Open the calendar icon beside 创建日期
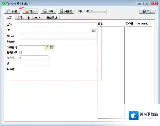 pyautogui.click(x=52, y=47)
